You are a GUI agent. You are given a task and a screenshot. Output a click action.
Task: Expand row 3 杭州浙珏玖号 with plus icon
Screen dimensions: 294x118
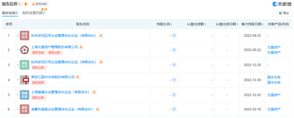point(18,65)
